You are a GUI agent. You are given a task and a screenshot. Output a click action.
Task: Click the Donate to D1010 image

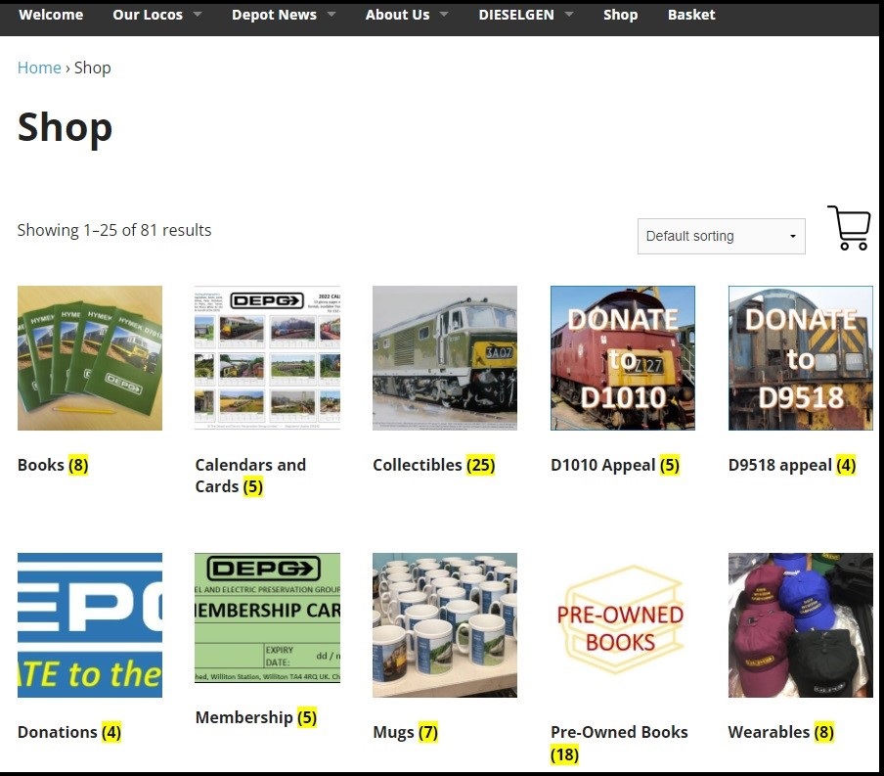(623, 358)
